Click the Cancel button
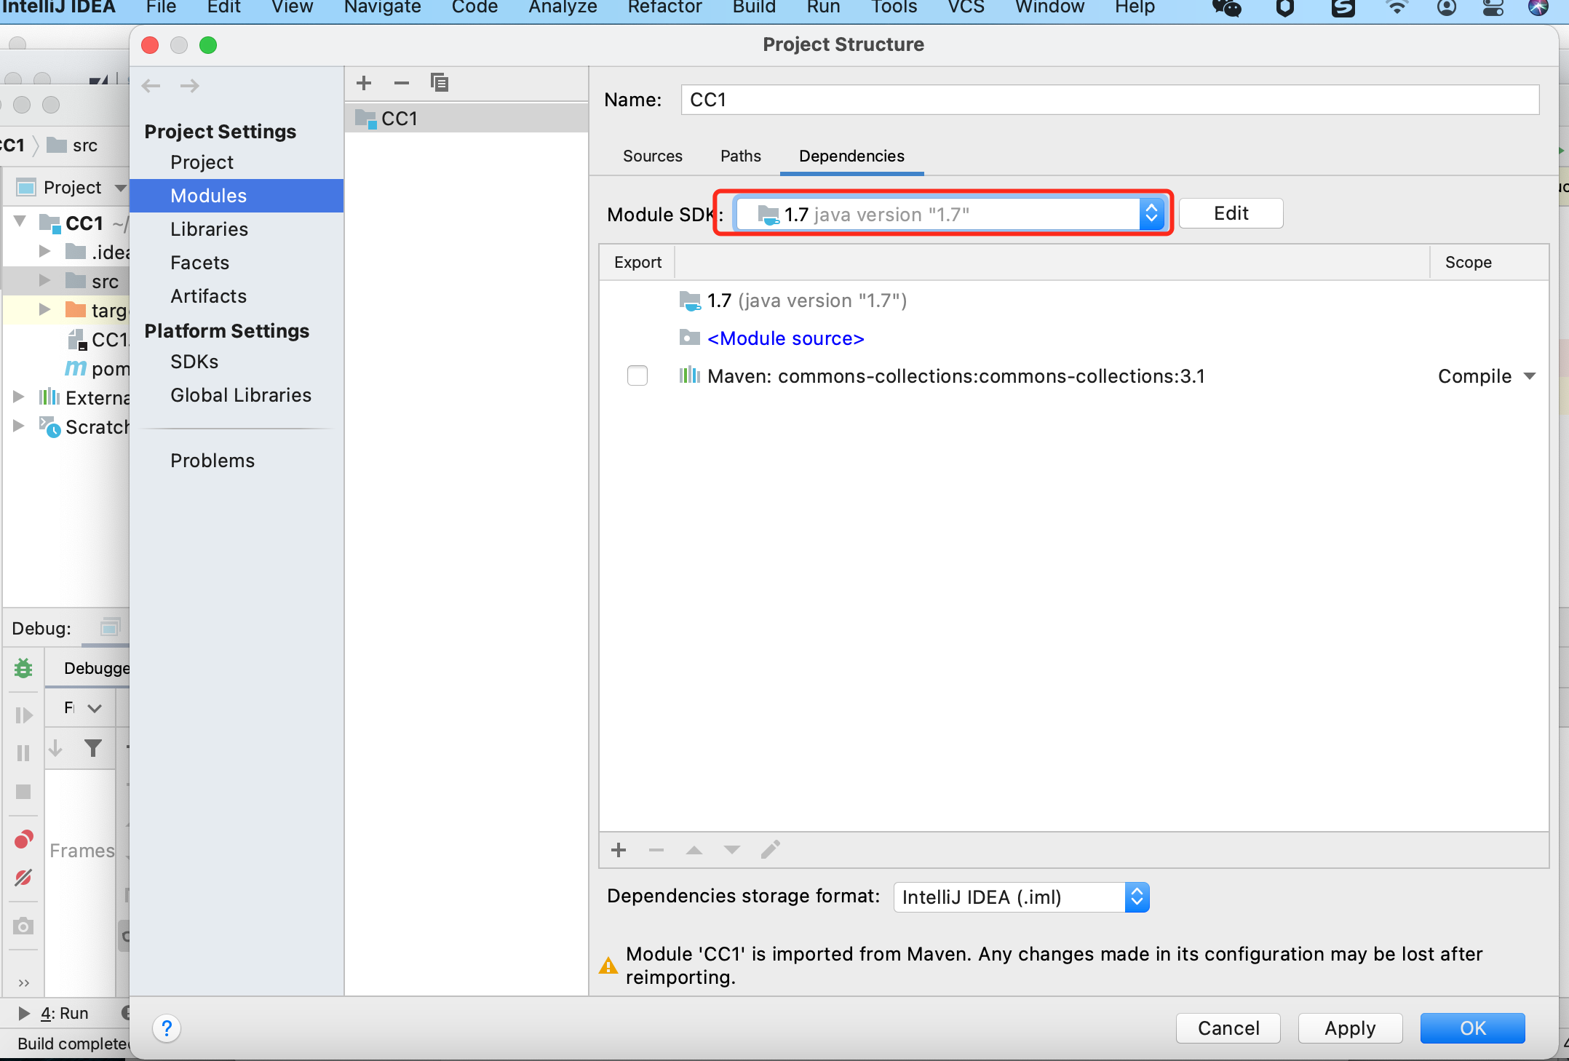The image size is (1569, 1061). (1228, 1028)
